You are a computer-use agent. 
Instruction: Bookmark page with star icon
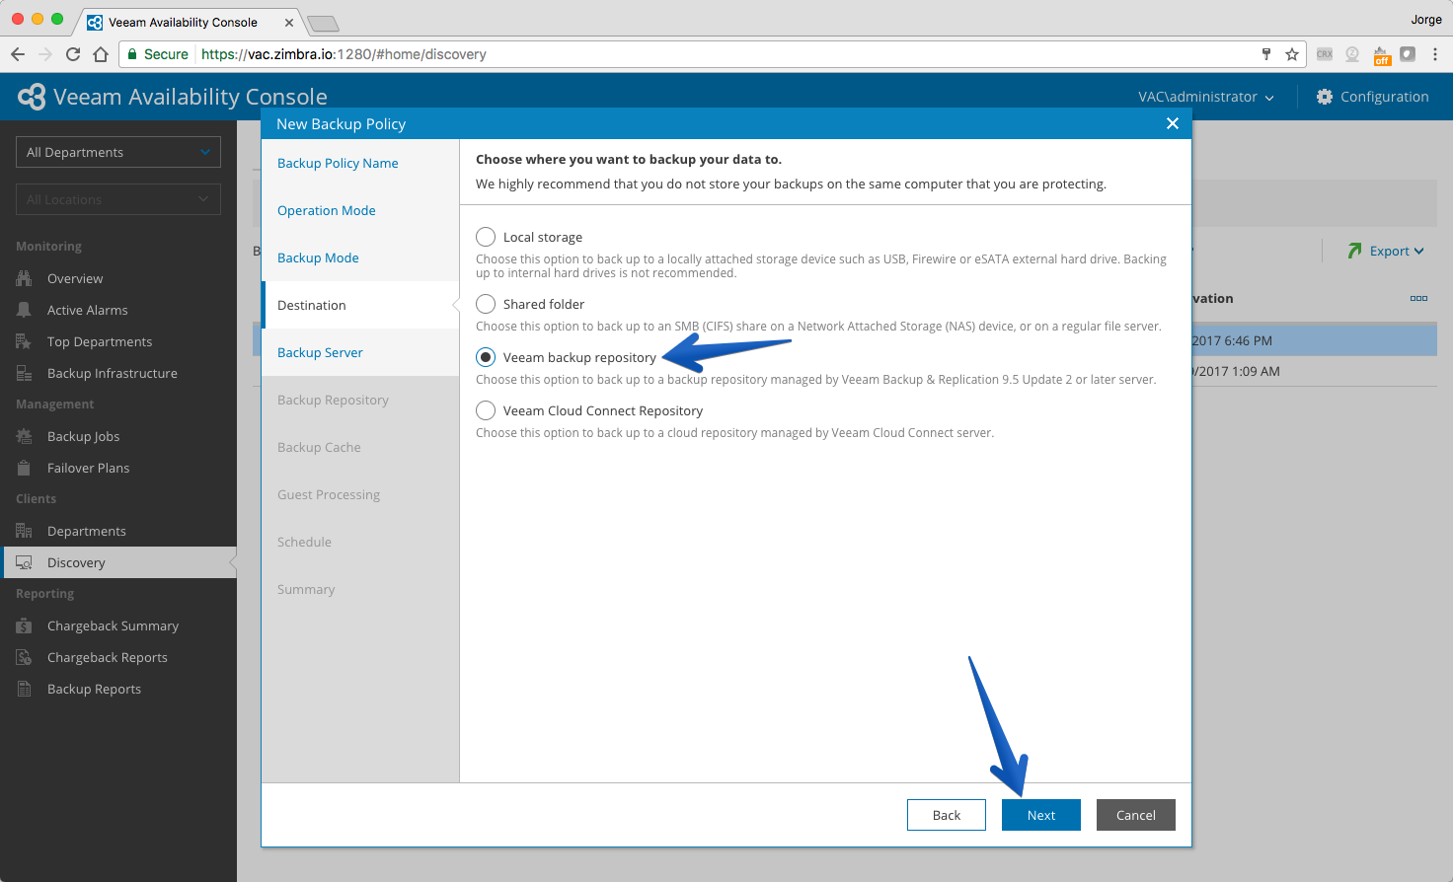point(1292,54)
